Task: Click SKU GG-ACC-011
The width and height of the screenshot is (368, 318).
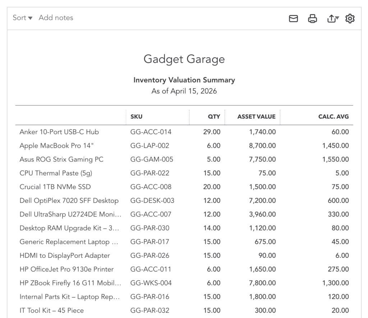Action: point(151,269)
